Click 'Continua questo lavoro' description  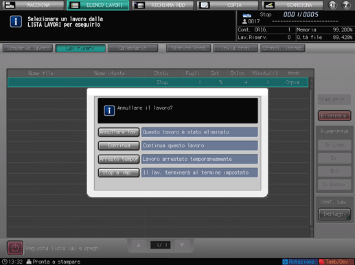200,146
